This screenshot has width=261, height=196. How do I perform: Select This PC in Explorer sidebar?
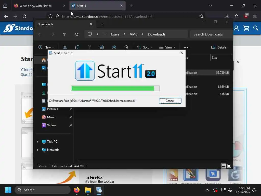[52, 141]
